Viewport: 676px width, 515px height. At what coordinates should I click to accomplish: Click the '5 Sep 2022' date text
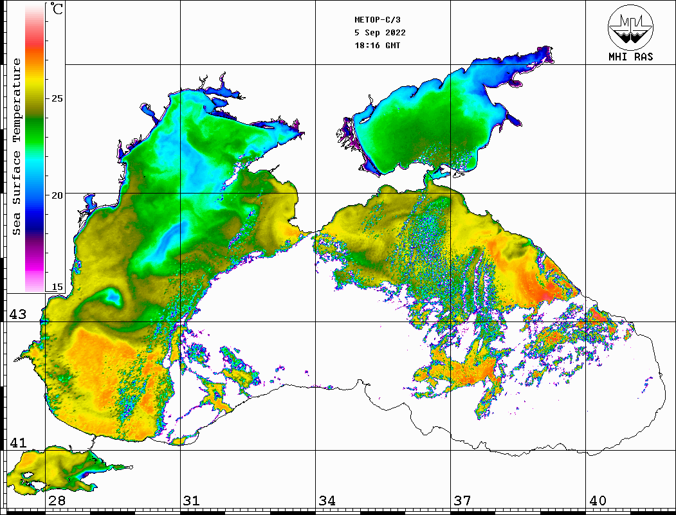click(380, 33)
